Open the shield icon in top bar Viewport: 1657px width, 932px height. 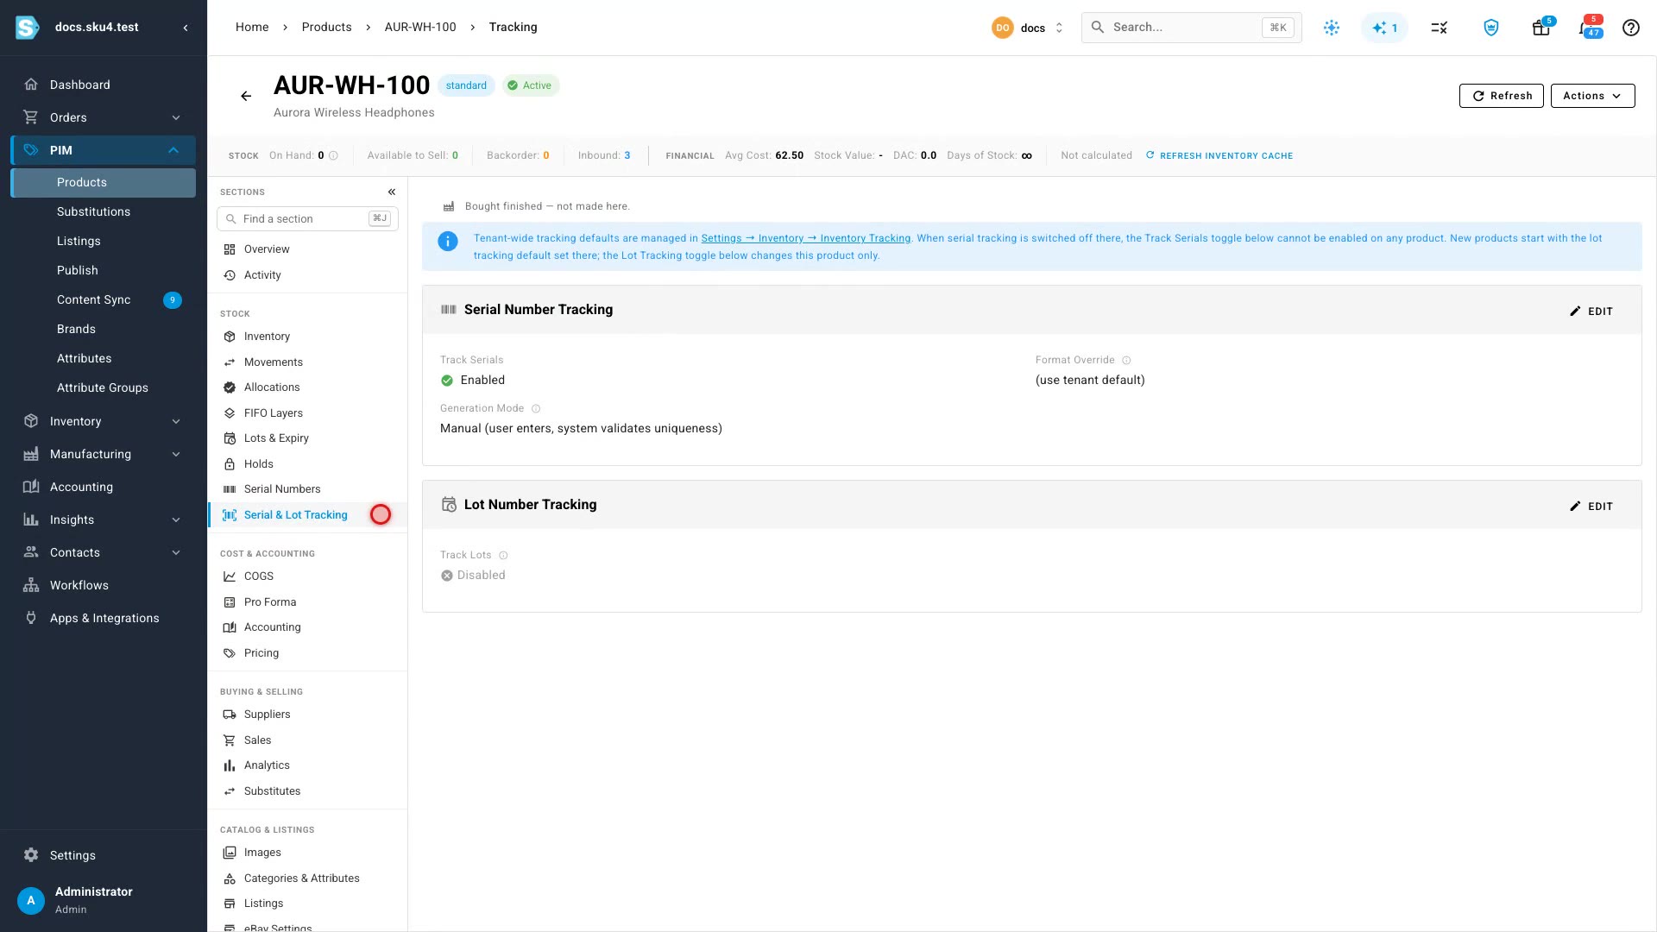1491,28
